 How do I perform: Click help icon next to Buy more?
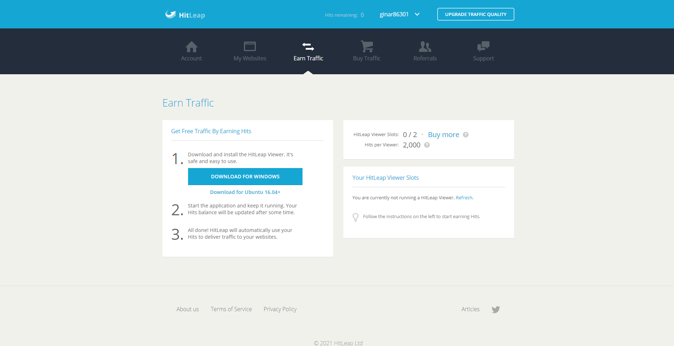coord(466,135)
